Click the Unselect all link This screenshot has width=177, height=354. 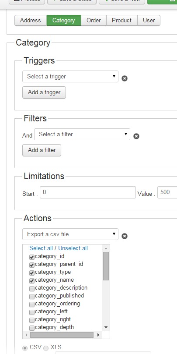pyautogui.click(x=73, y=248)
